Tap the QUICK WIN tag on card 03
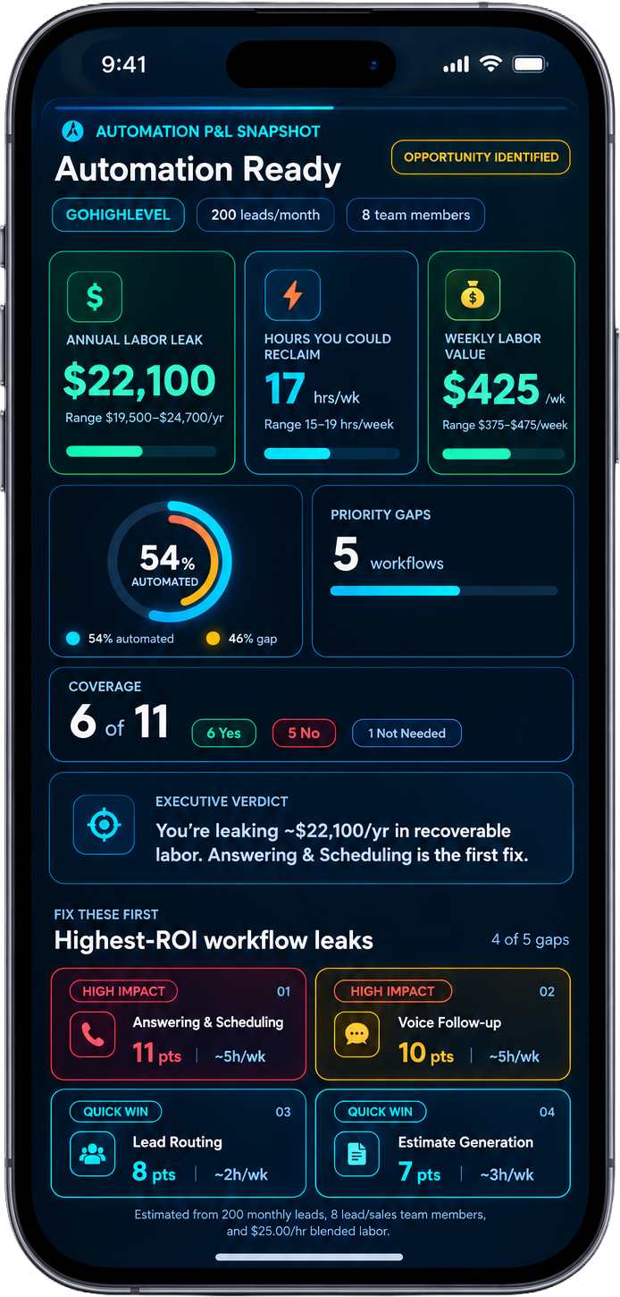Viewport: 620px width, 1297px height. click(116, 1112)
